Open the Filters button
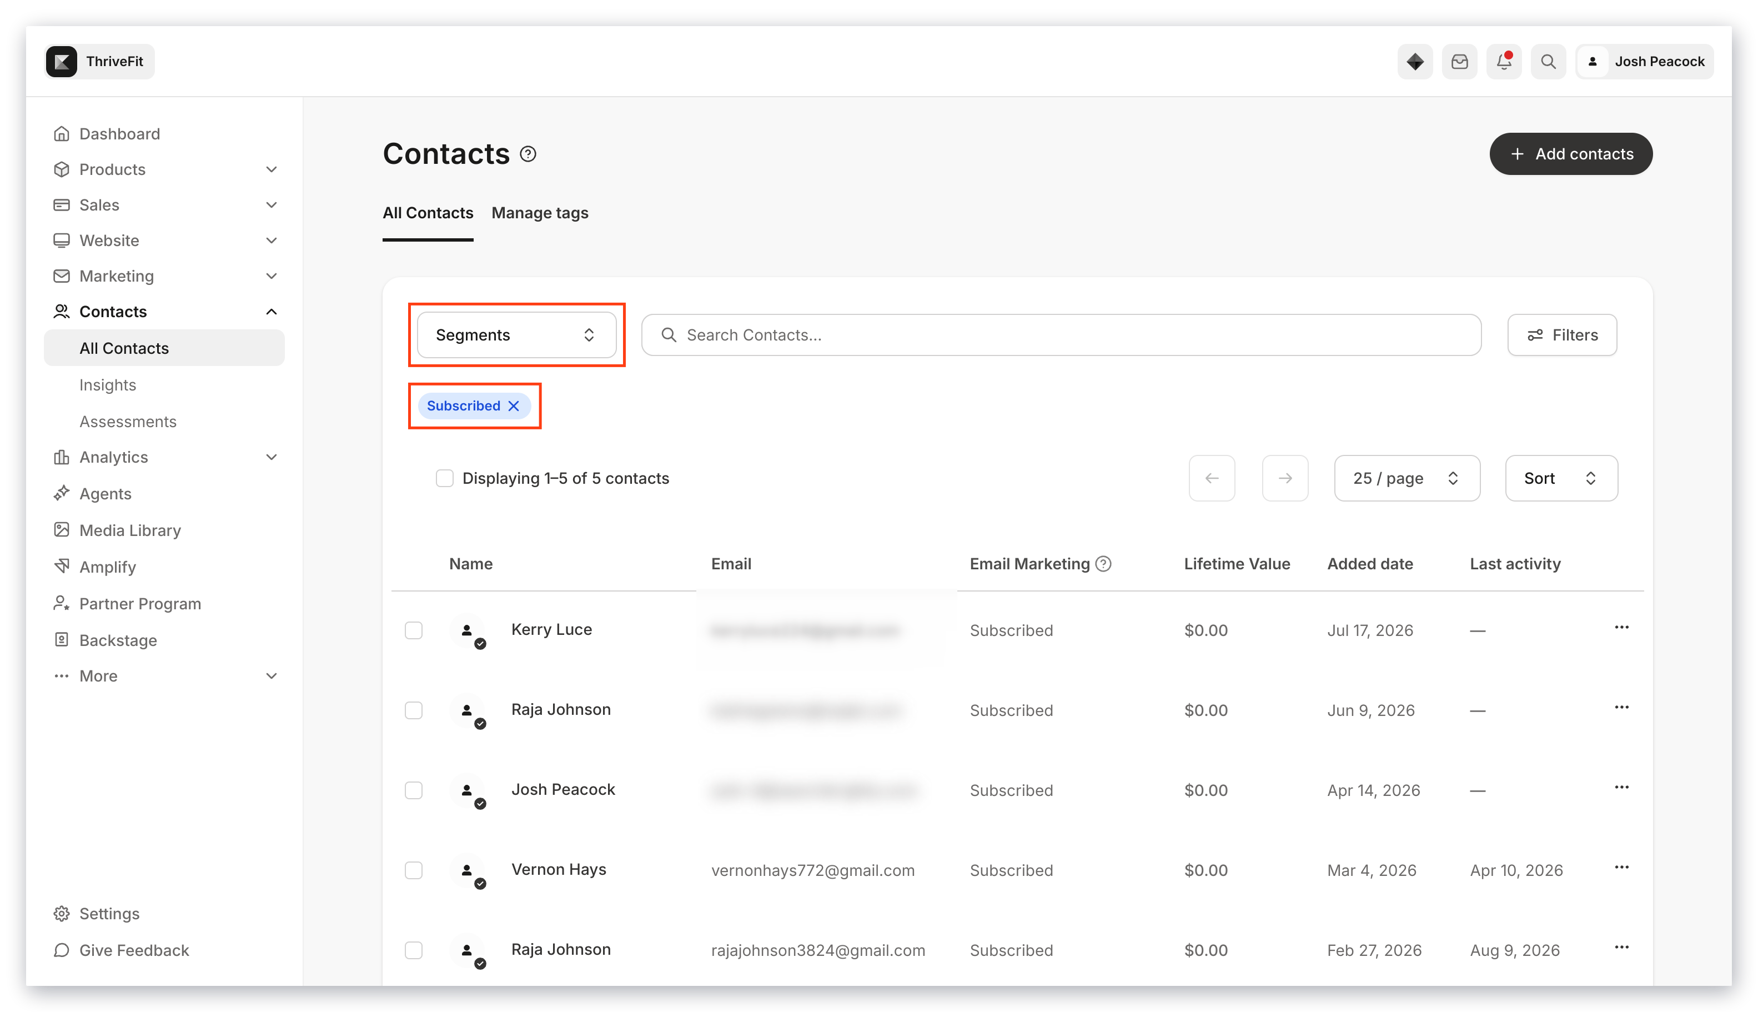The image size is (1758, 1012). click(x=1561, y=335)
